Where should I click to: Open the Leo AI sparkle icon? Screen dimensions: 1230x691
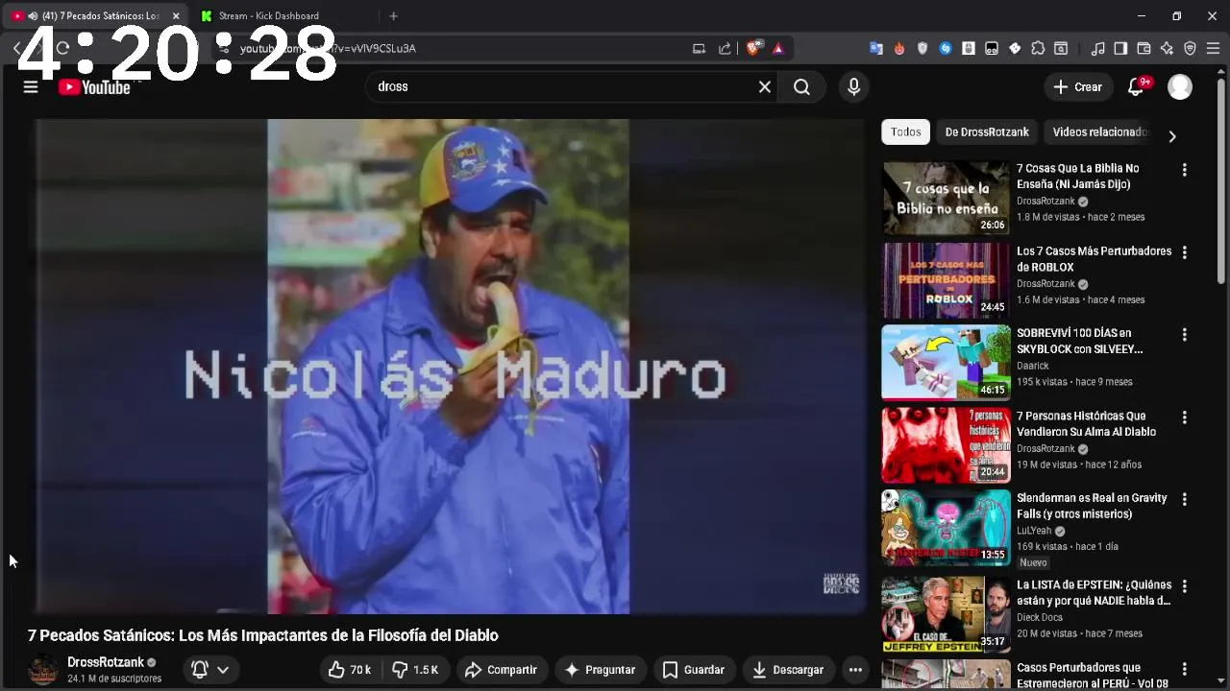[x=1167, y=49]
